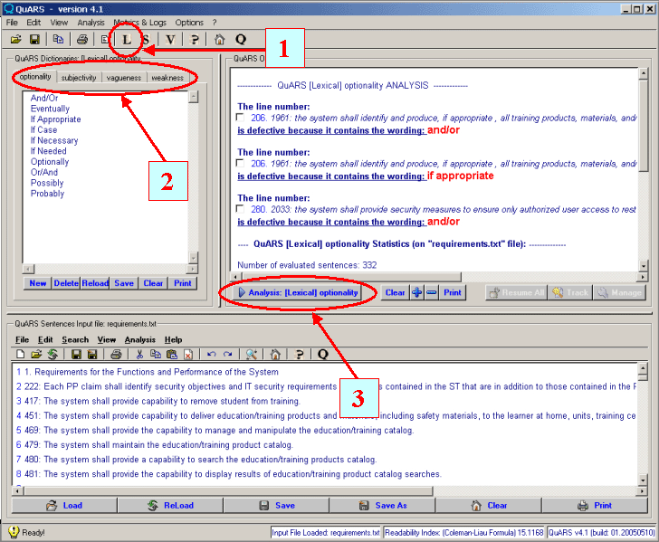Screen dimensions: 659x542
Task: Switch to the weakness dictionary tab
Action: [x=167, y=78]
